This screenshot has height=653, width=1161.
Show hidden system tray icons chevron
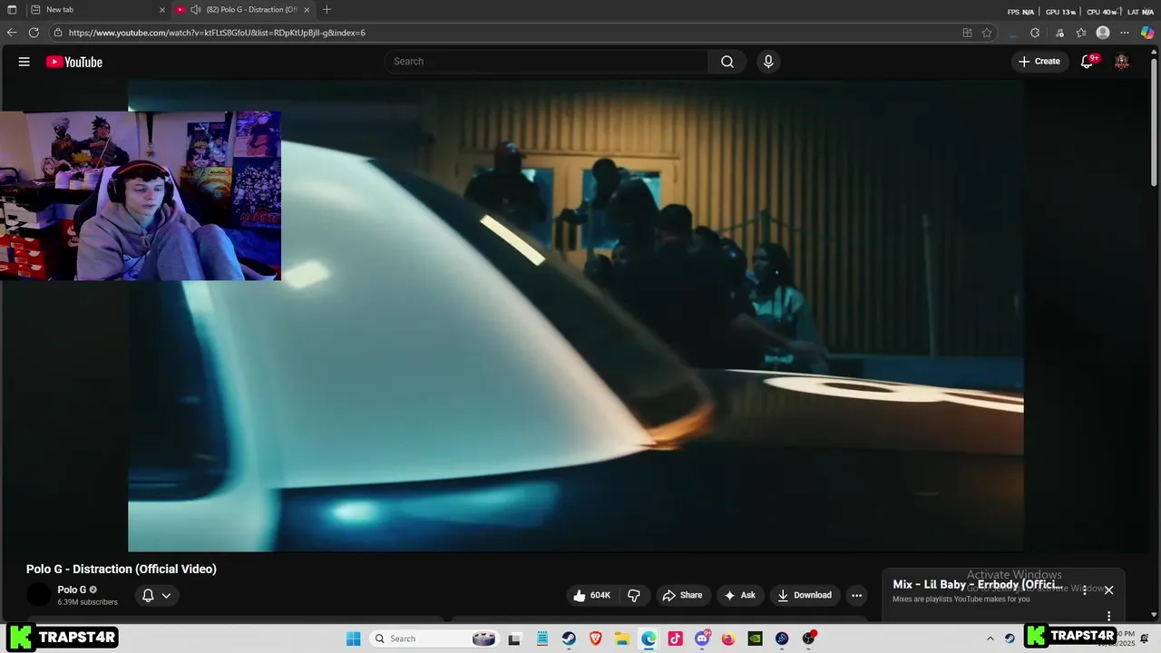pyautogui.click(x=990, y=638)
